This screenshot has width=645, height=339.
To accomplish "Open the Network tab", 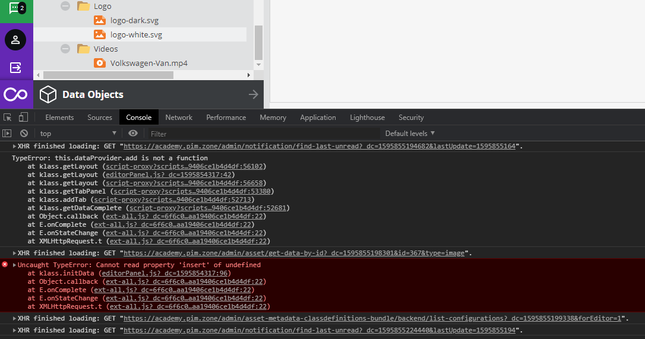I will click(179, 117).
